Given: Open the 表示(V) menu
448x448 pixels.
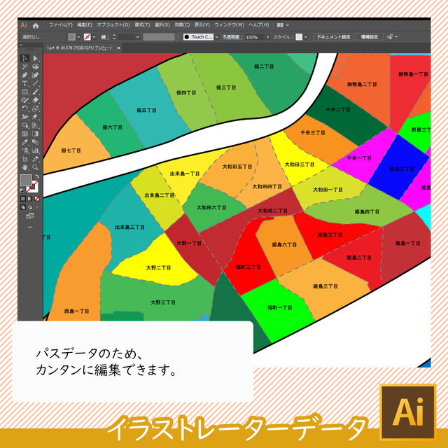Looking at the screenshot, I should (202, 25).
